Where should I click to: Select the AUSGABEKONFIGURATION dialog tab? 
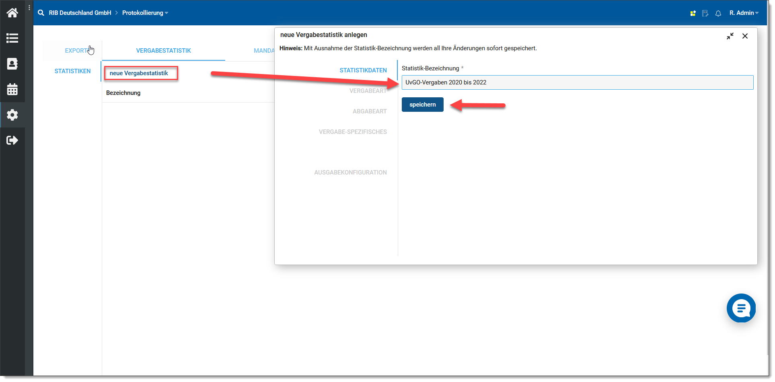pos(350,173)
